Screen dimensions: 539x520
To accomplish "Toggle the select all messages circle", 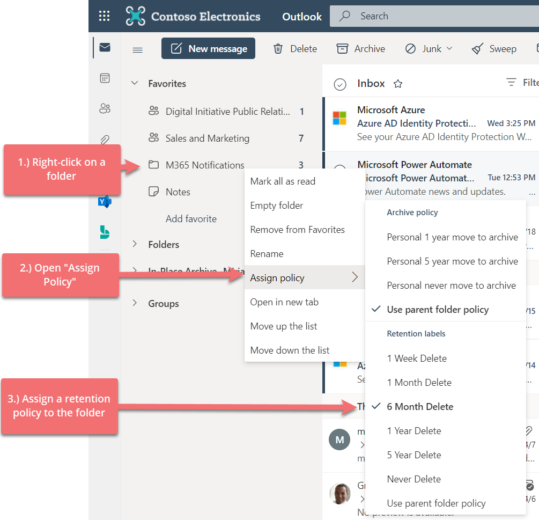I will coord(339,84).
